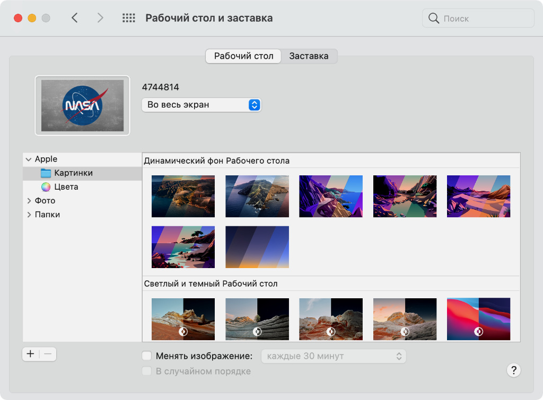Screen dimensions: 543x400
Task: Switch to the Заставка tab
Action: point(309,56)
